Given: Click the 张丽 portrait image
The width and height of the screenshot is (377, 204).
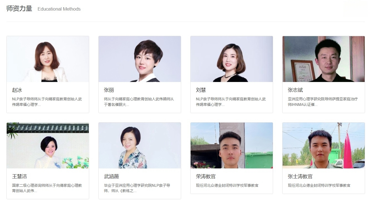Looking at the screenshot, I should (x=140, y=59).
